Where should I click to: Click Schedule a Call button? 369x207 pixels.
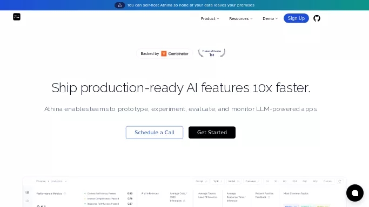tap(155, 133)
